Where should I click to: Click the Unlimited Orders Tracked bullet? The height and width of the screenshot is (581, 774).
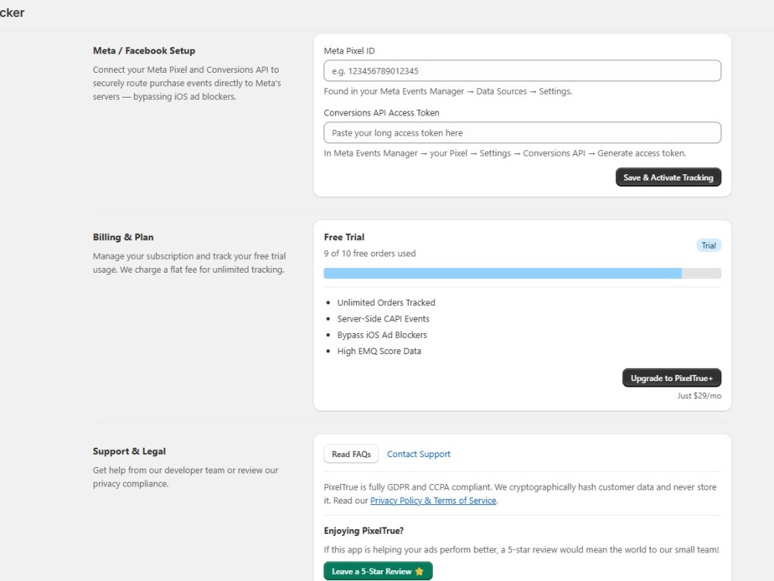coord(386,302)
